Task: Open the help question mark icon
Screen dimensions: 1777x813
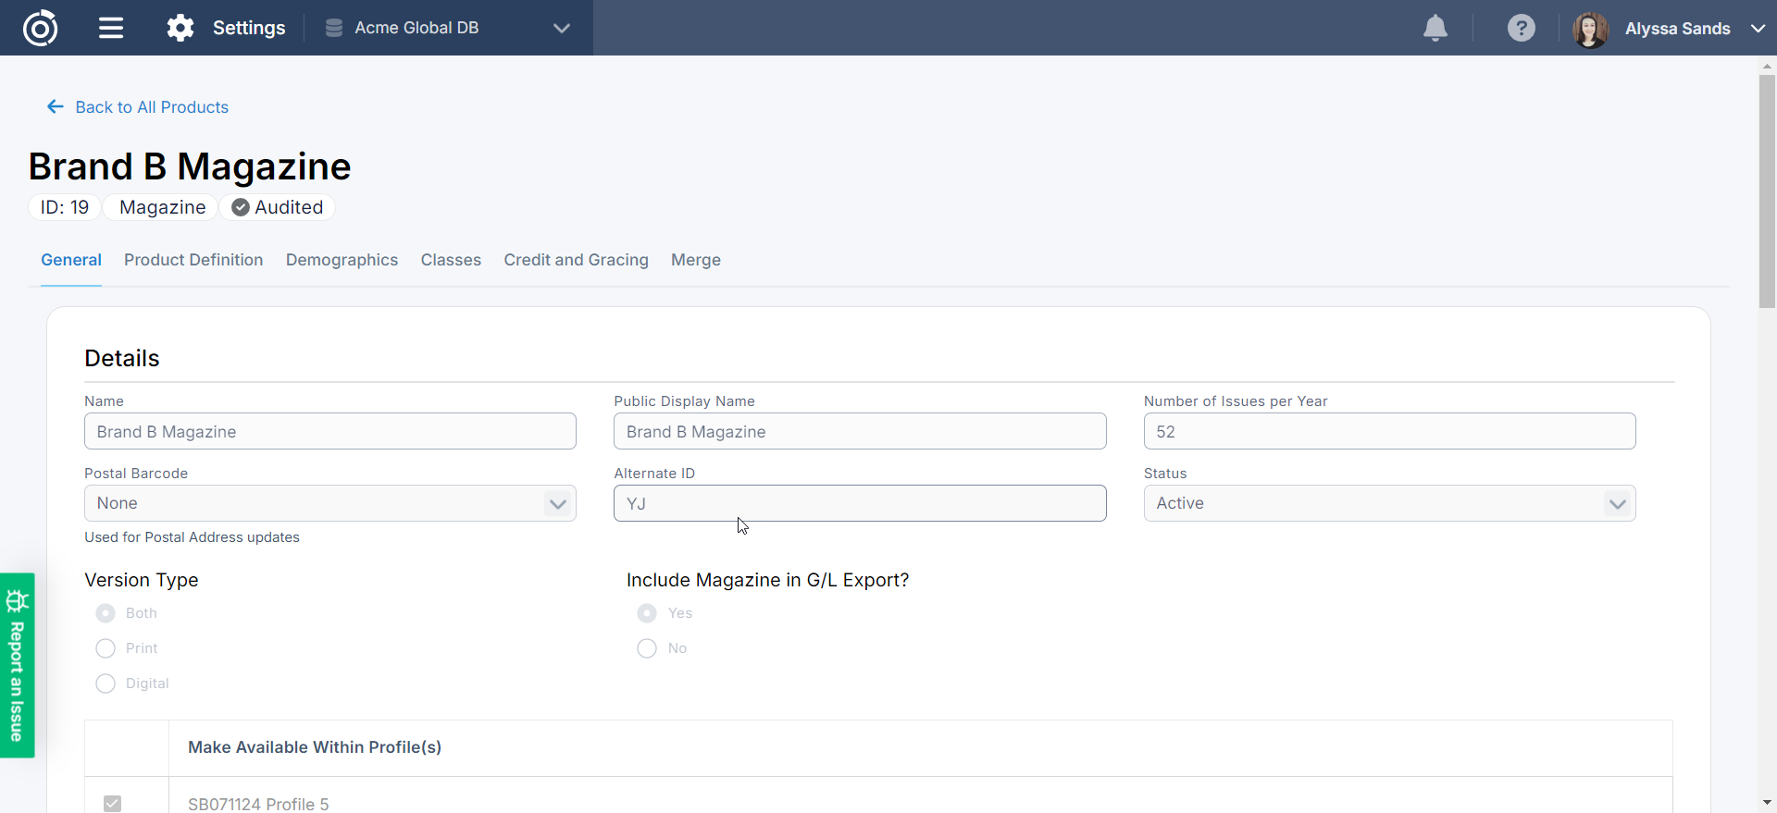Action: pyautogui.click(x=1521, y=28)
